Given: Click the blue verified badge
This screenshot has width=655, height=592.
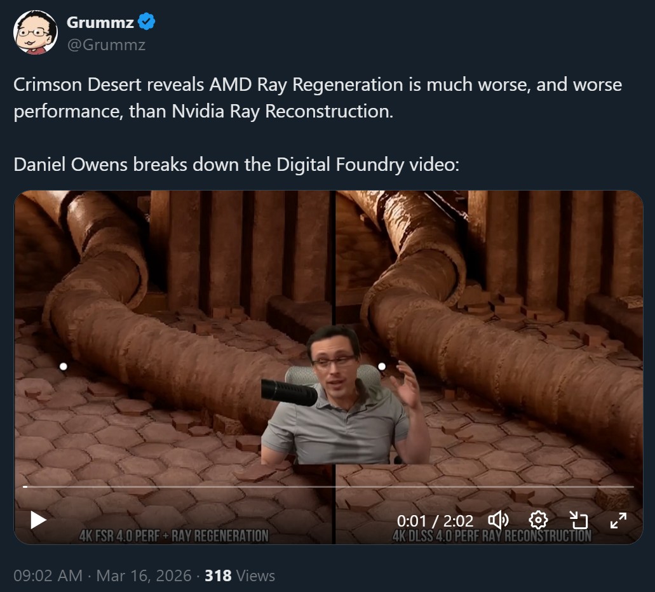Looking at the screenshot, I should pos(147,22).
